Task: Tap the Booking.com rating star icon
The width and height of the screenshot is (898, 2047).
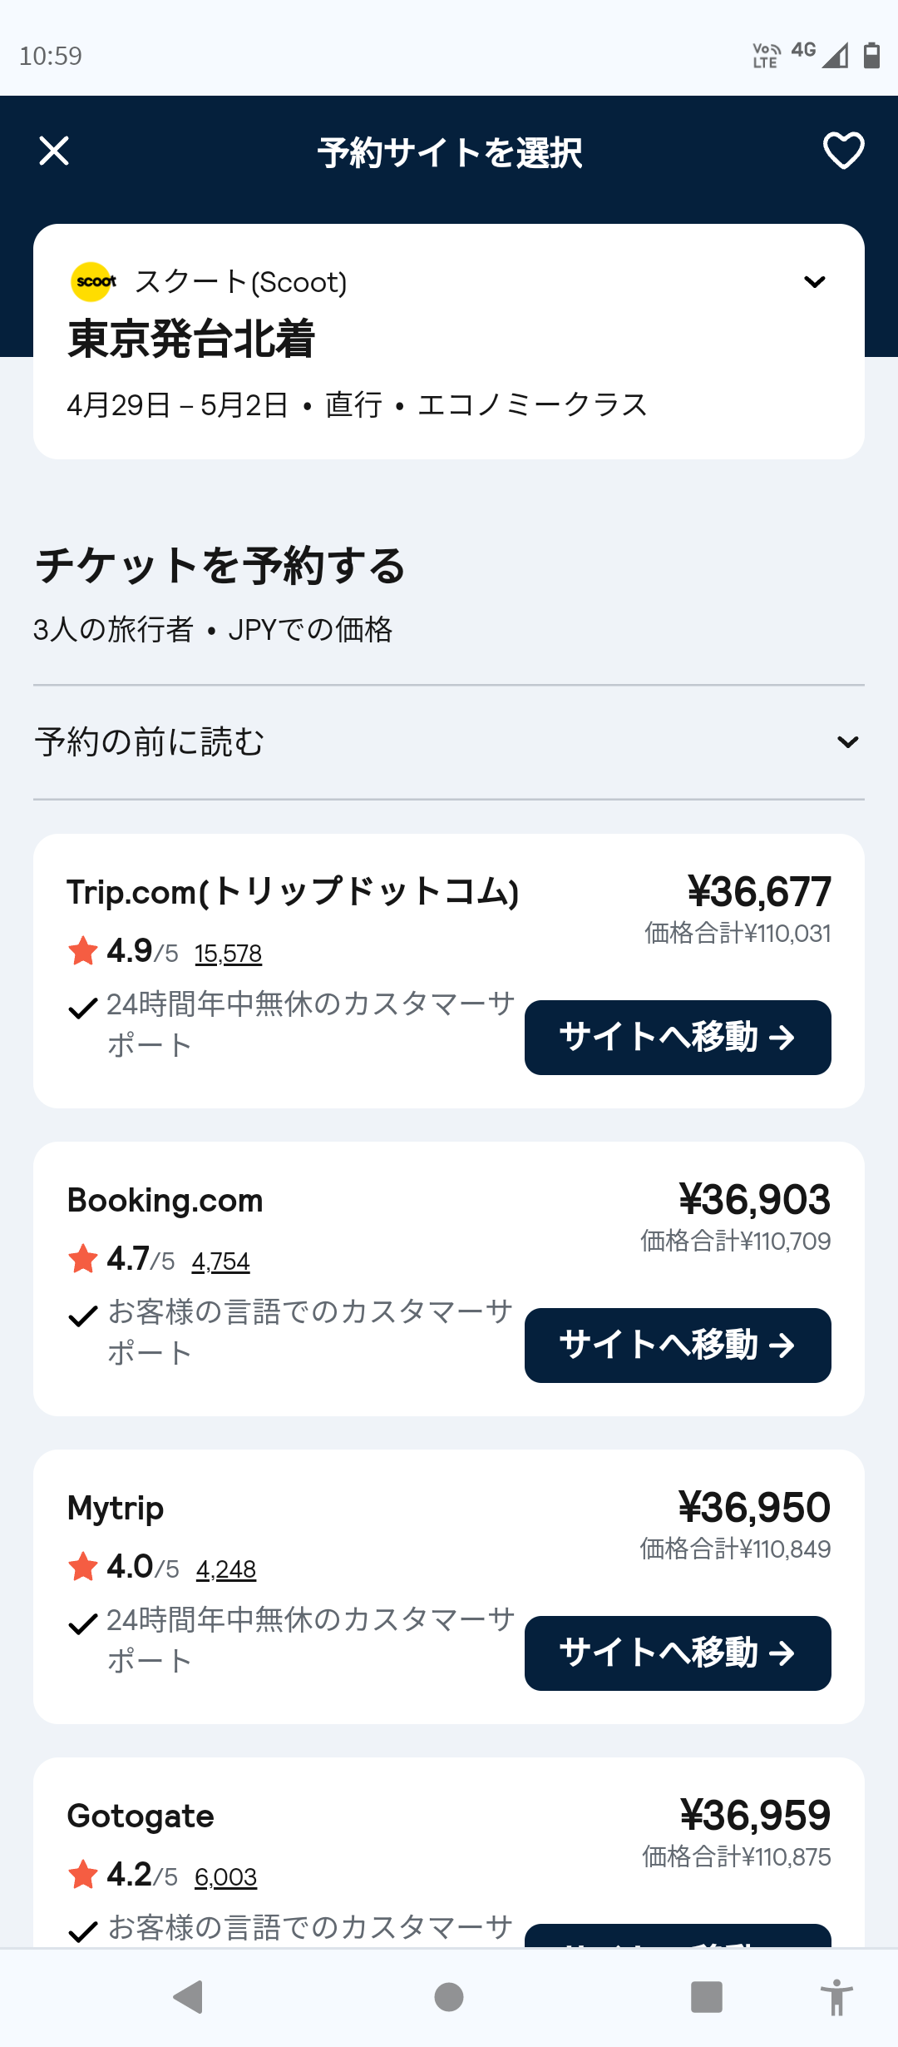Action: [x=83, y=1259]
